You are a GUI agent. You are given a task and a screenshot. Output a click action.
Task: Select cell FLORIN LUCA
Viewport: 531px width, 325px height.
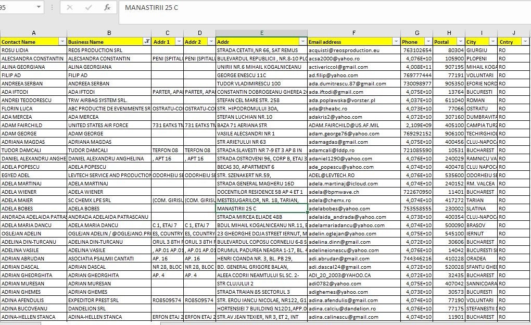click(33, 108)
